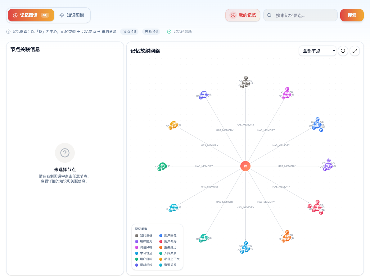
Task: Click the HAS_MEMORY label toward 用户目标 node
Action: [204, 166]
